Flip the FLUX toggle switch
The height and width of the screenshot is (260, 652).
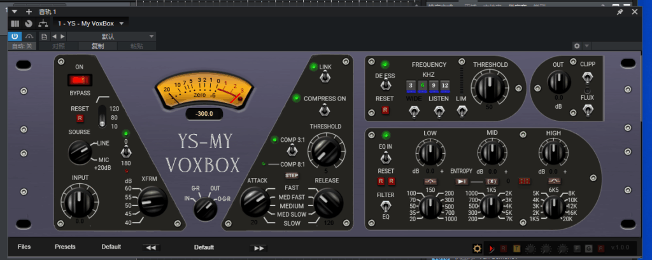(588, 111)
